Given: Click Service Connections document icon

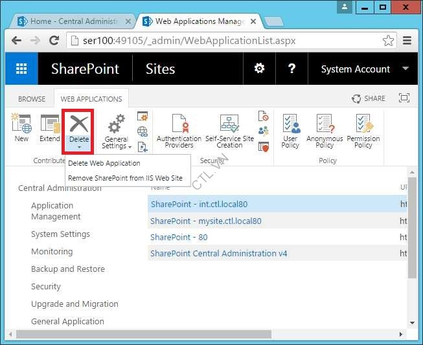Looking at the screenshot, I should [x=143, y=147].
